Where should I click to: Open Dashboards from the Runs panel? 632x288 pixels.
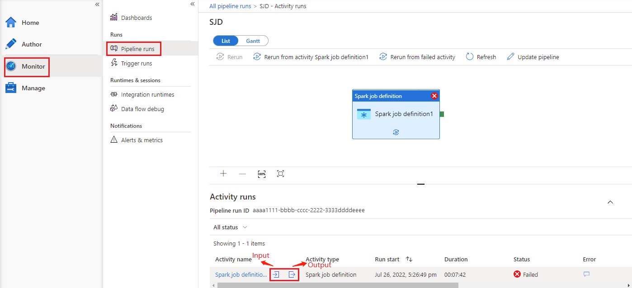[137, 17]
